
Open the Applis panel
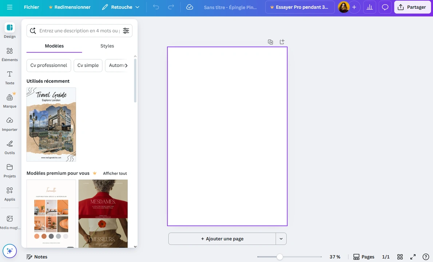pos(9,193)
